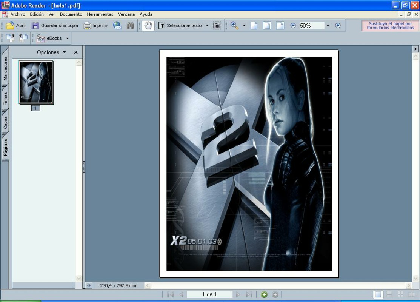Open the eBooks button
420x302 pixels.
coord(49,39)
